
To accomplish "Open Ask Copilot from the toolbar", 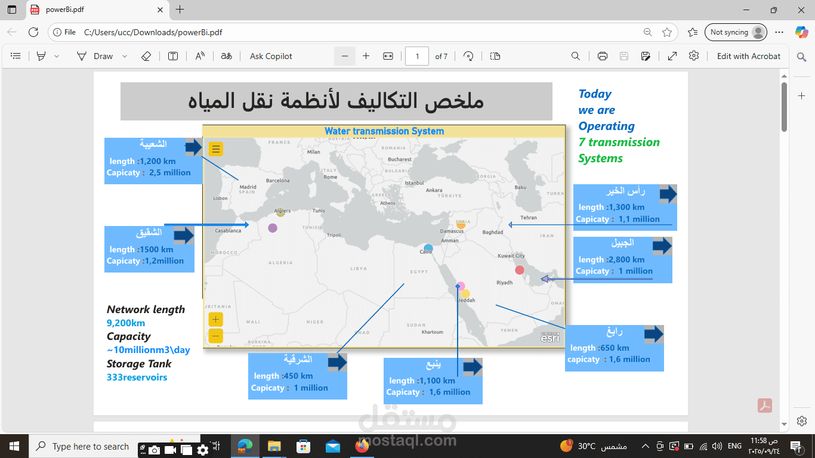I will tap(270, 56).
